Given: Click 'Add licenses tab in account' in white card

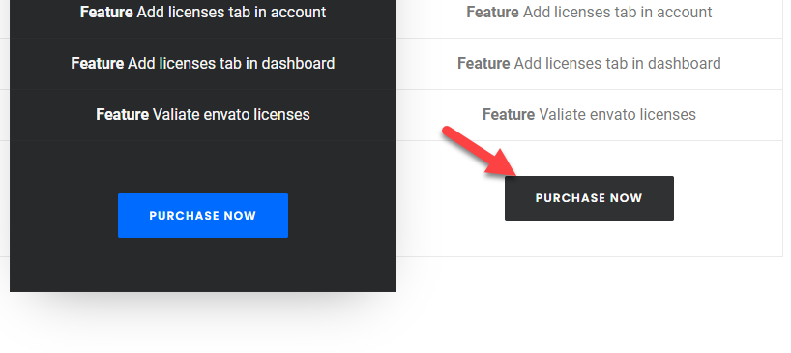Looking at the screenshot, I should [618, 13].
